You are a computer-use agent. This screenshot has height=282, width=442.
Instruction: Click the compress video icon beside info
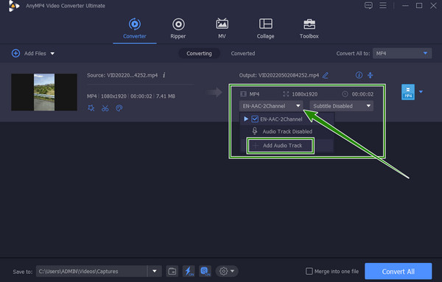click(x=371, y=75)
